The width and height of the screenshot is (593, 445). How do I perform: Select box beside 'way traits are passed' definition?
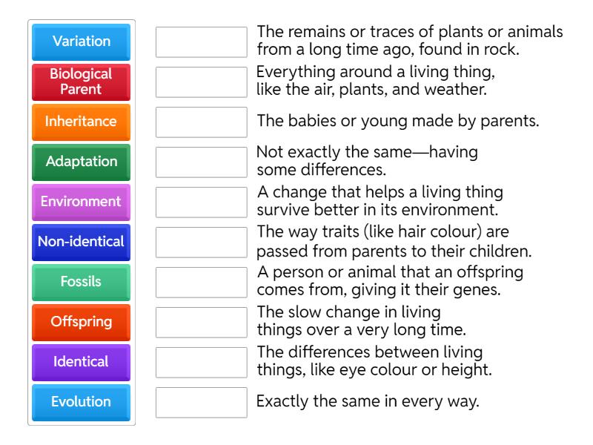(x=202, y=243)
